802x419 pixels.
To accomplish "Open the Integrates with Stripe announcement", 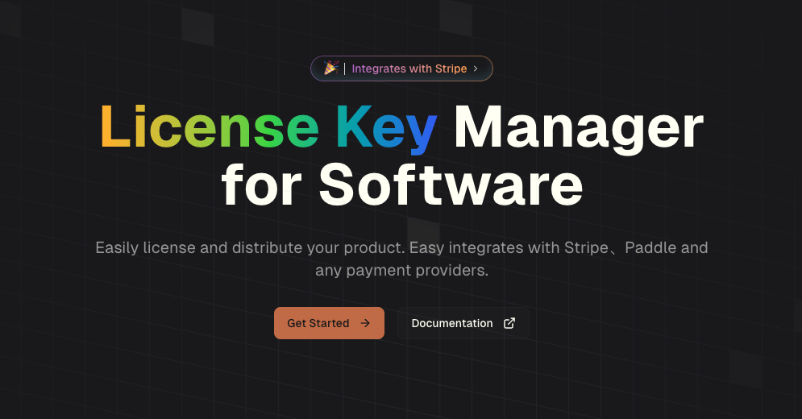I will (x=409, y=68).
